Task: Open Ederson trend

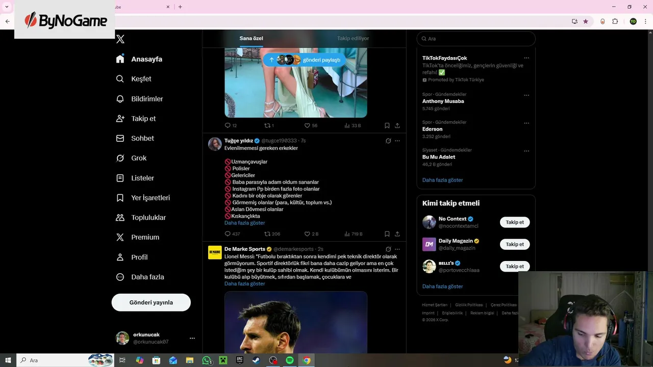Action: 432,129
